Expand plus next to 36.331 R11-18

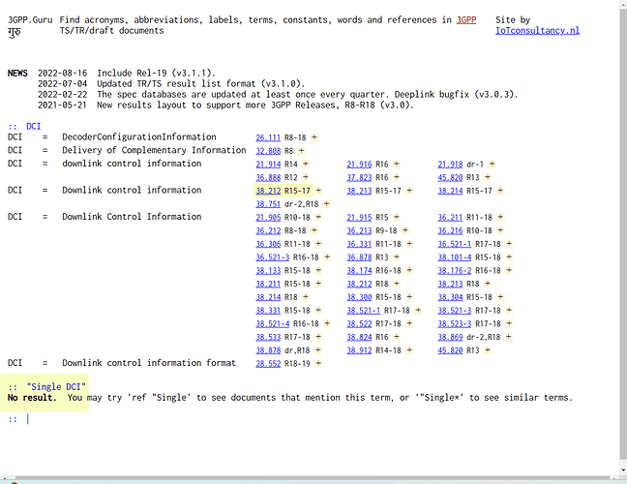tap(409, 244)
